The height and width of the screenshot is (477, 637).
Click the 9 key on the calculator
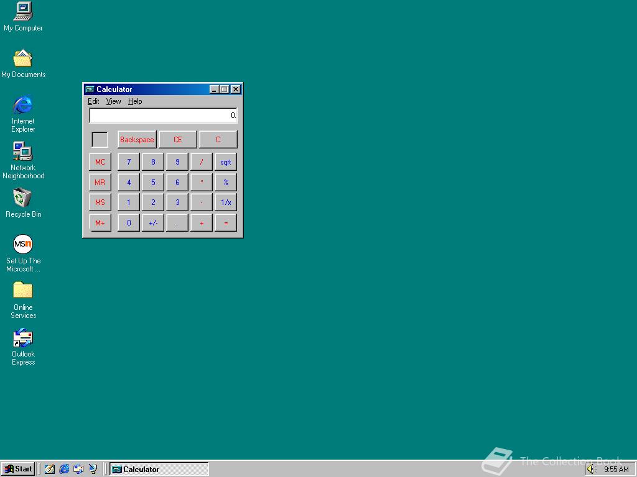(x=177, y=162)
